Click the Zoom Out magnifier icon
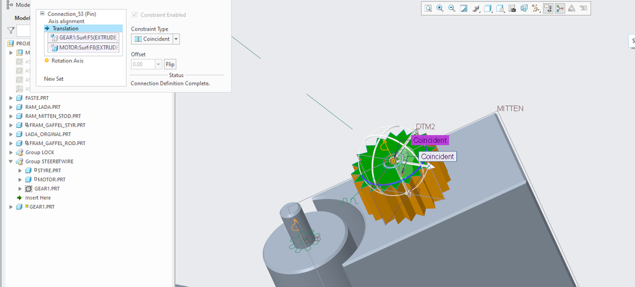The image size is (635, 287). 452,8
